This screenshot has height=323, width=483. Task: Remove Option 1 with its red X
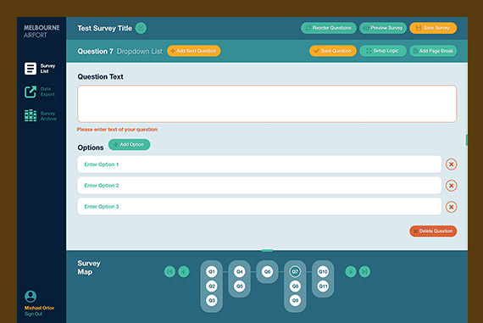452,164
